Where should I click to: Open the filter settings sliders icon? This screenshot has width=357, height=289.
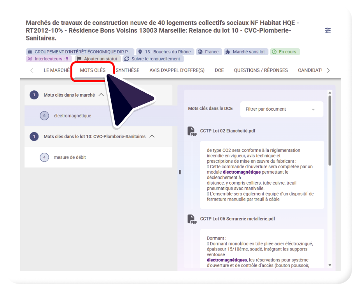click(328, 30)
